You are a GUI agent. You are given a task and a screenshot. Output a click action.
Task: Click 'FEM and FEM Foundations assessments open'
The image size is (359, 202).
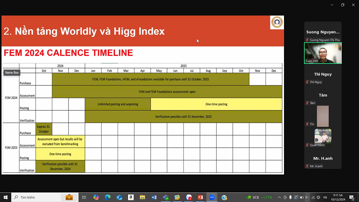tap(167, 91)
